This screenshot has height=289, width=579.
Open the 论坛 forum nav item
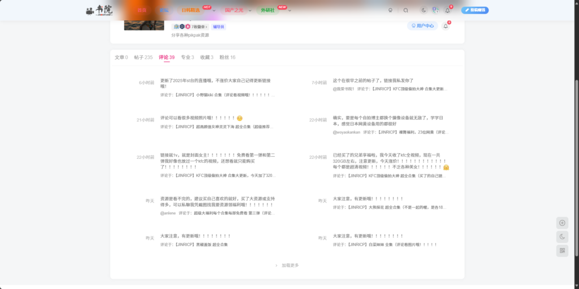click(164, 10)
